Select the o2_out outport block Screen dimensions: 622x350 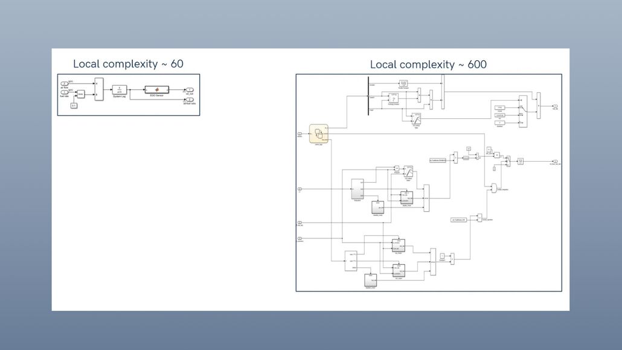(190, 90)
